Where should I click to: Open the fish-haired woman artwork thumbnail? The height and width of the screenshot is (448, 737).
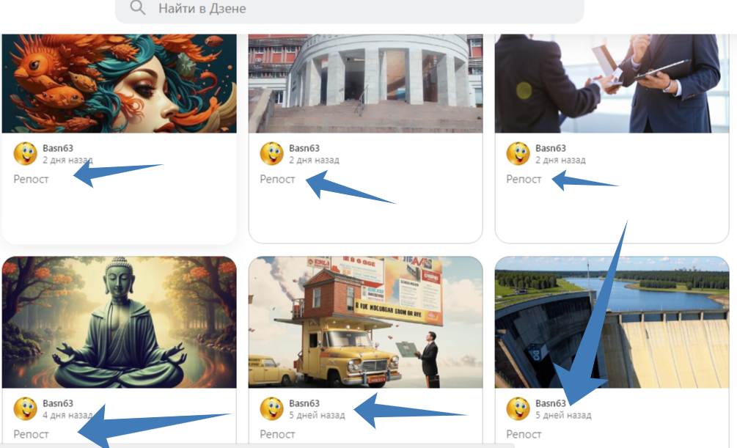click(120, 83)
